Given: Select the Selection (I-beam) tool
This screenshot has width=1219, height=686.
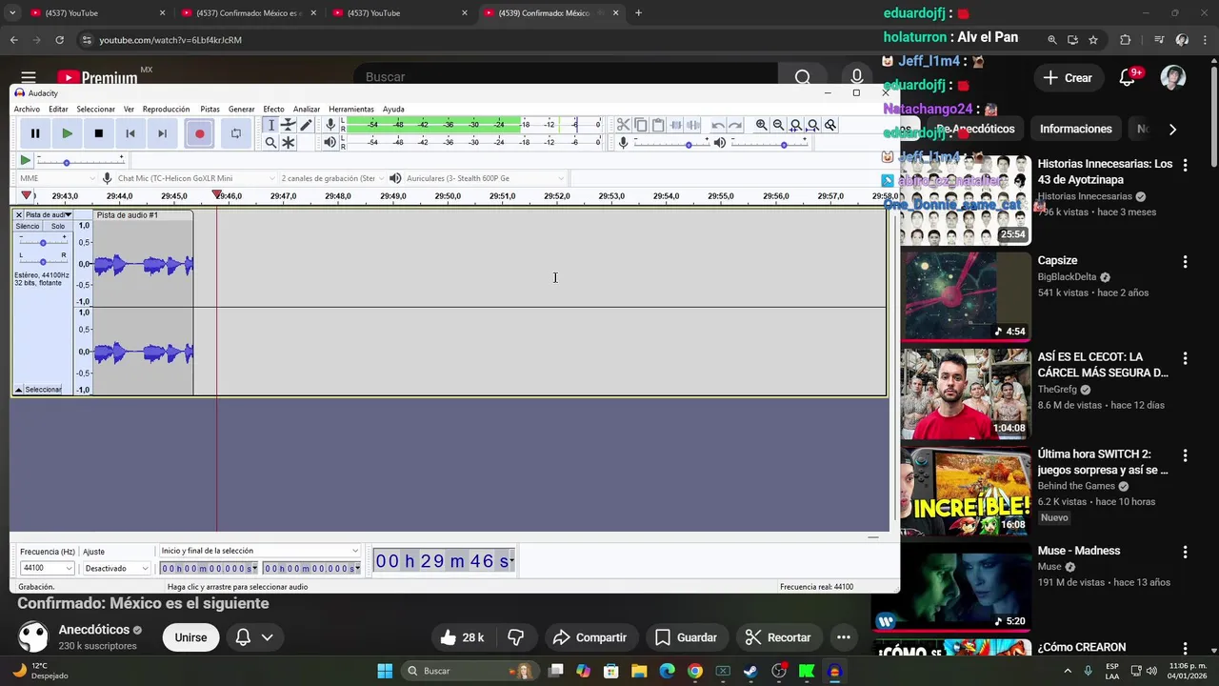Looking at the screenshot, I should pos(271,125).
